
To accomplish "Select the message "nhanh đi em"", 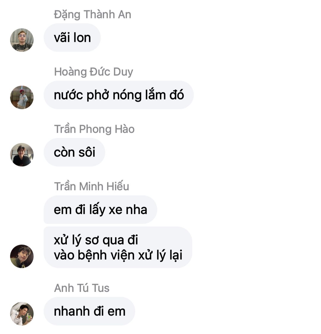I will [x=89, y=311].
